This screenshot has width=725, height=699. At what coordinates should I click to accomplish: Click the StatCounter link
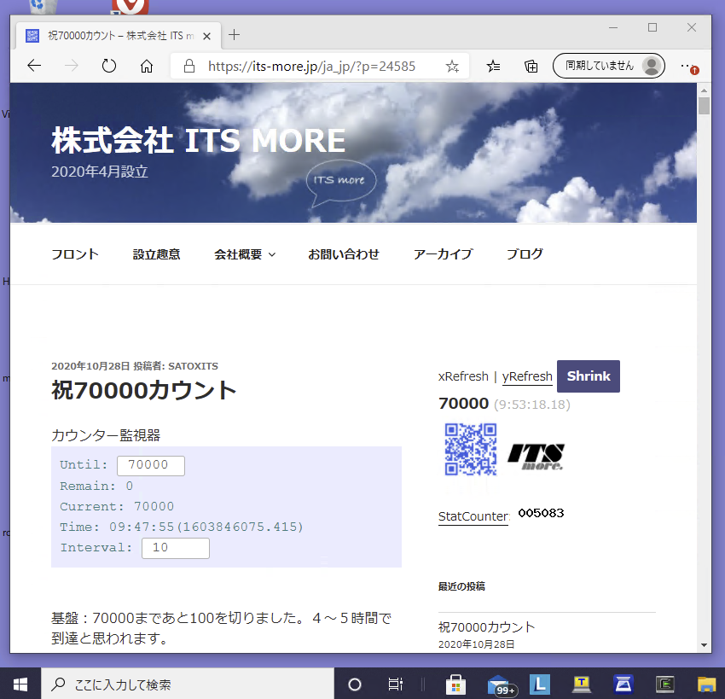(473, 516)
